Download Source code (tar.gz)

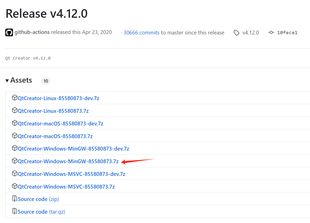(x=42, y=212)
